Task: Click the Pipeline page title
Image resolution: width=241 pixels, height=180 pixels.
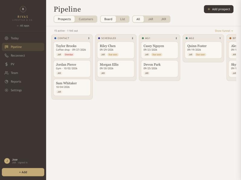Action: [x=67, y=9]
